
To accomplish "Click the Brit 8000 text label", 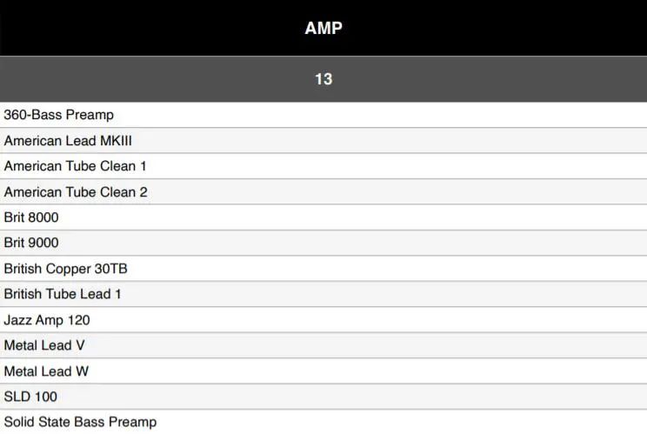I will (x=31, y=217).
